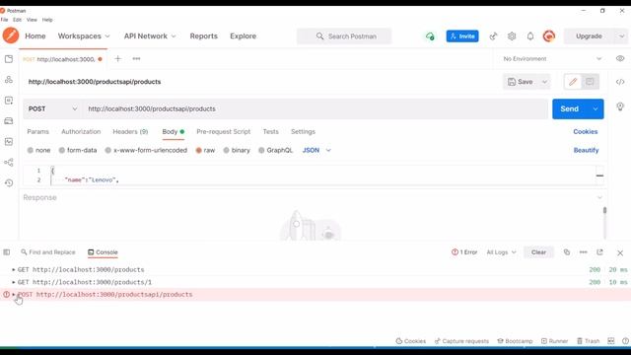Open Collections in the left sidebar

tap(9, 59)
